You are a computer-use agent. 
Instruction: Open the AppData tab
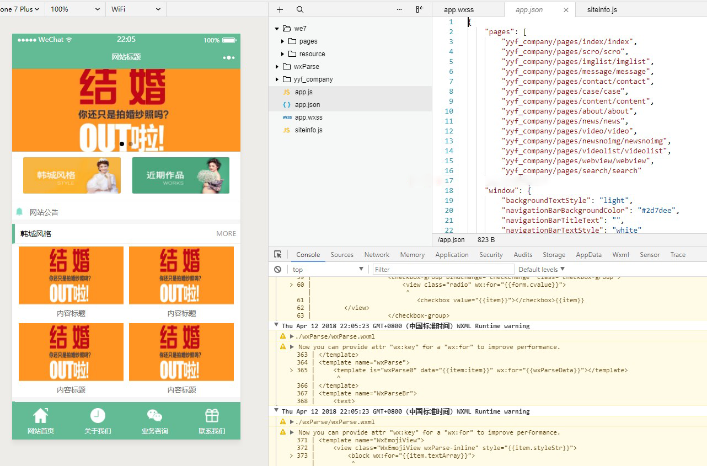pos(588,255)
